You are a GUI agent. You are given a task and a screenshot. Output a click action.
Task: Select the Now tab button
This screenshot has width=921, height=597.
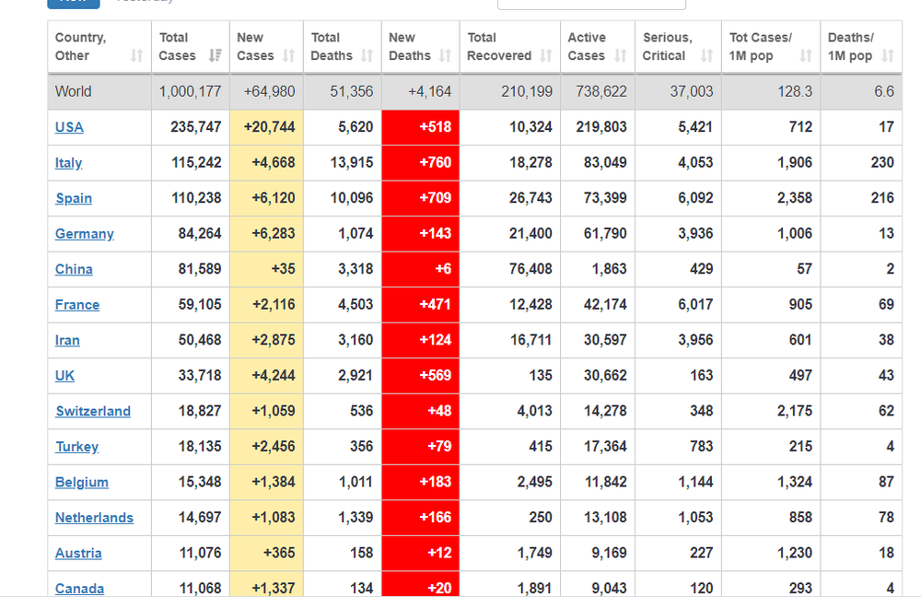coord(74,3)
